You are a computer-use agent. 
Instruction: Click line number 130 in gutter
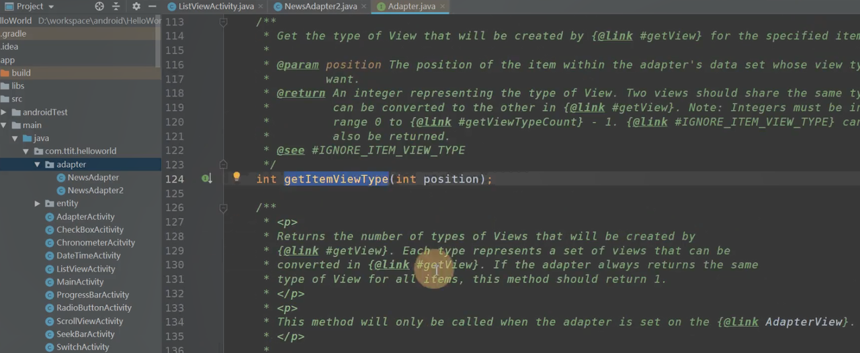174,265
